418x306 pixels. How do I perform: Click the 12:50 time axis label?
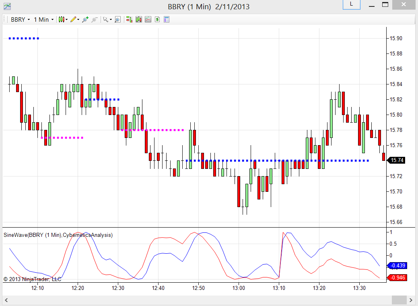pyautogui.click(x=198, y=288)
